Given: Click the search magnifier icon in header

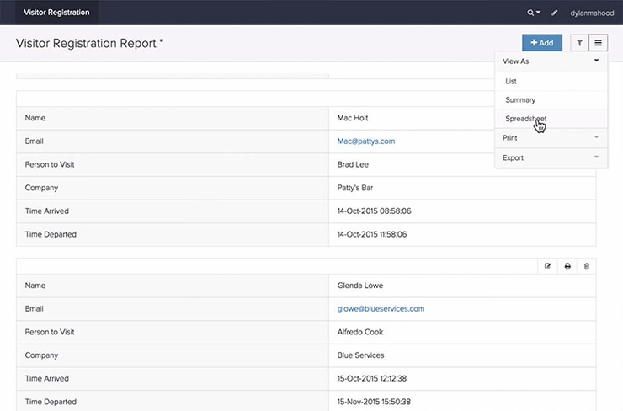Looking at the screenshot, I should tap(532, 13).
